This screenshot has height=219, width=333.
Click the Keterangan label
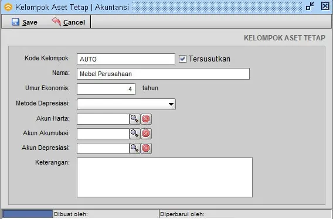click(x=52, y=163)
